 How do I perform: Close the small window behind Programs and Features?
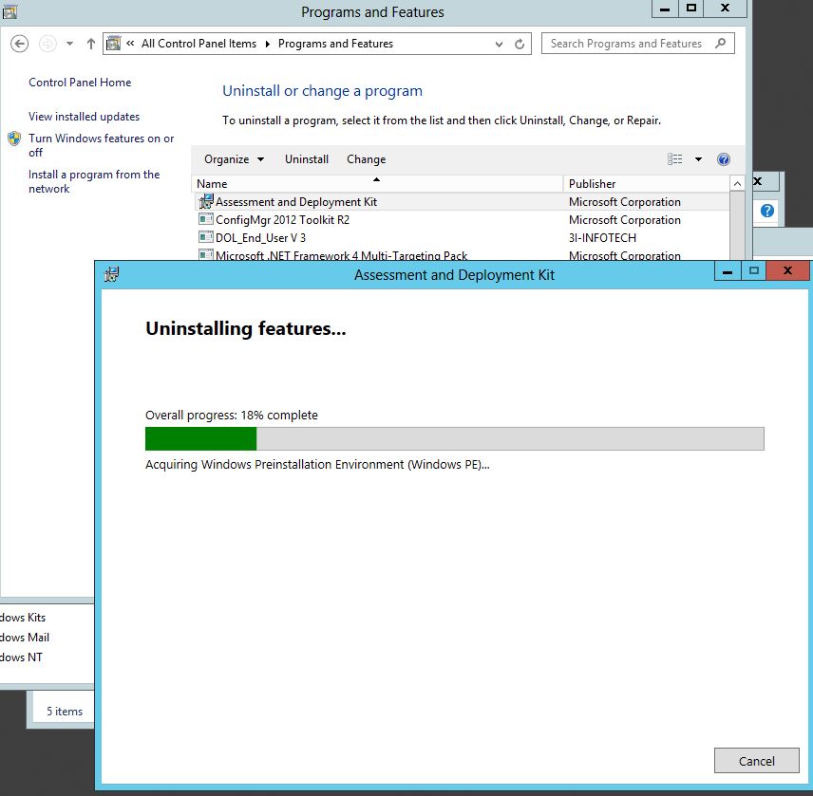[x=758, y=181]
